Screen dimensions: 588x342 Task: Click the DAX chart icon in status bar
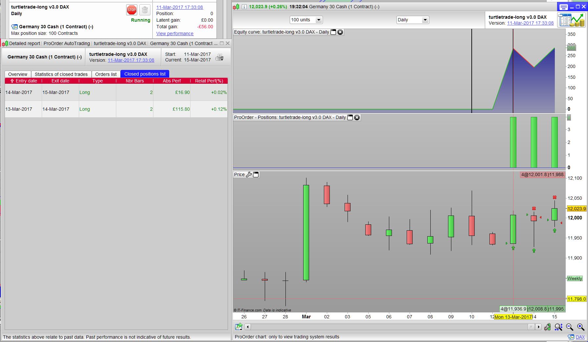571,337
